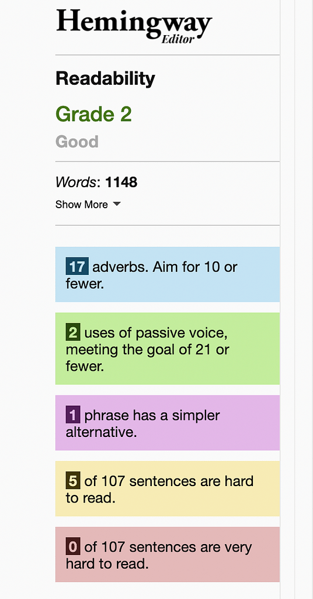Viewport: 313px width, 599px height.
Task: Click the vertical divider strip beside sidebar
Action: point(287,299)
